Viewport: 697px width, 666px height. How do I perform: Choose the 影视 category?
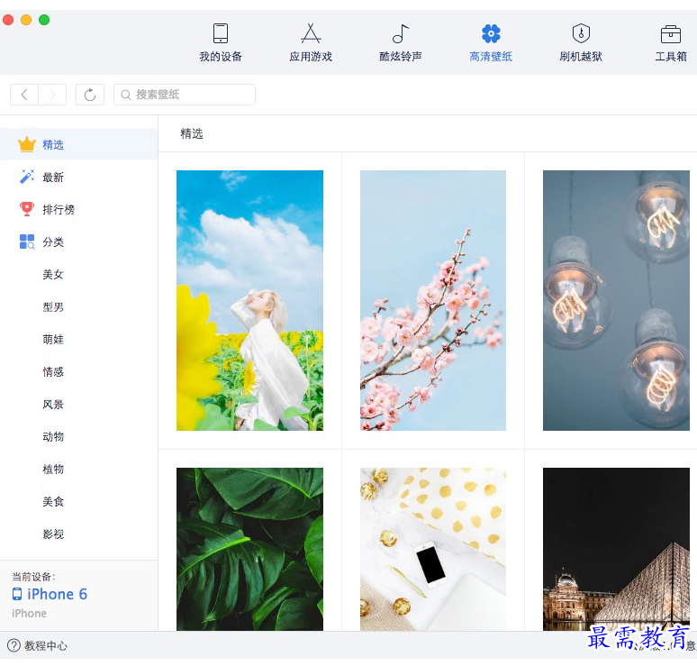(53, 534)
